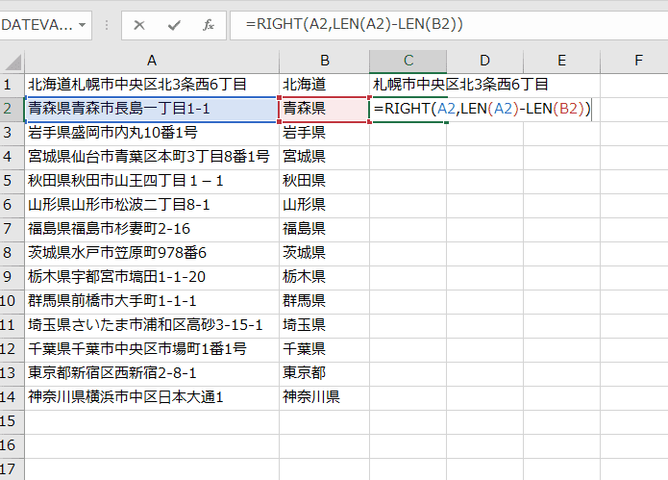This screenshot has width=668, height=480.
Task: Click the Cancel (X) formula button
Action: coord(140,25)
